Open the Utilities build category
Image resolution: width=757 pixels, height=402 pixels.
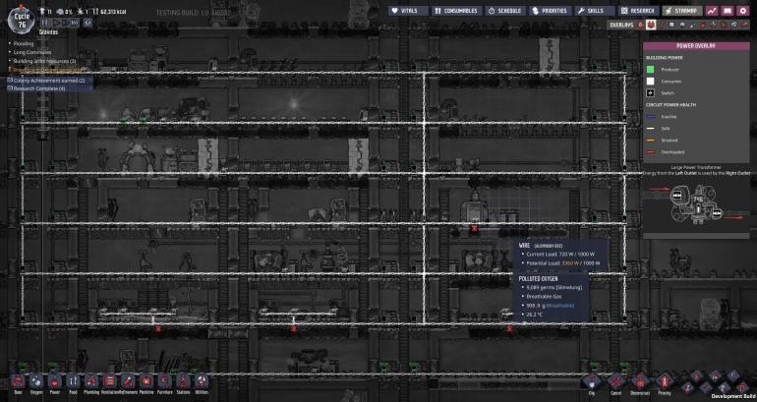click(202, 383)
